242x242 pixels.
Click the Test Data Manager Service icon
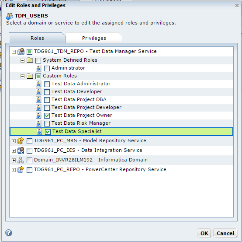[21, 52]
